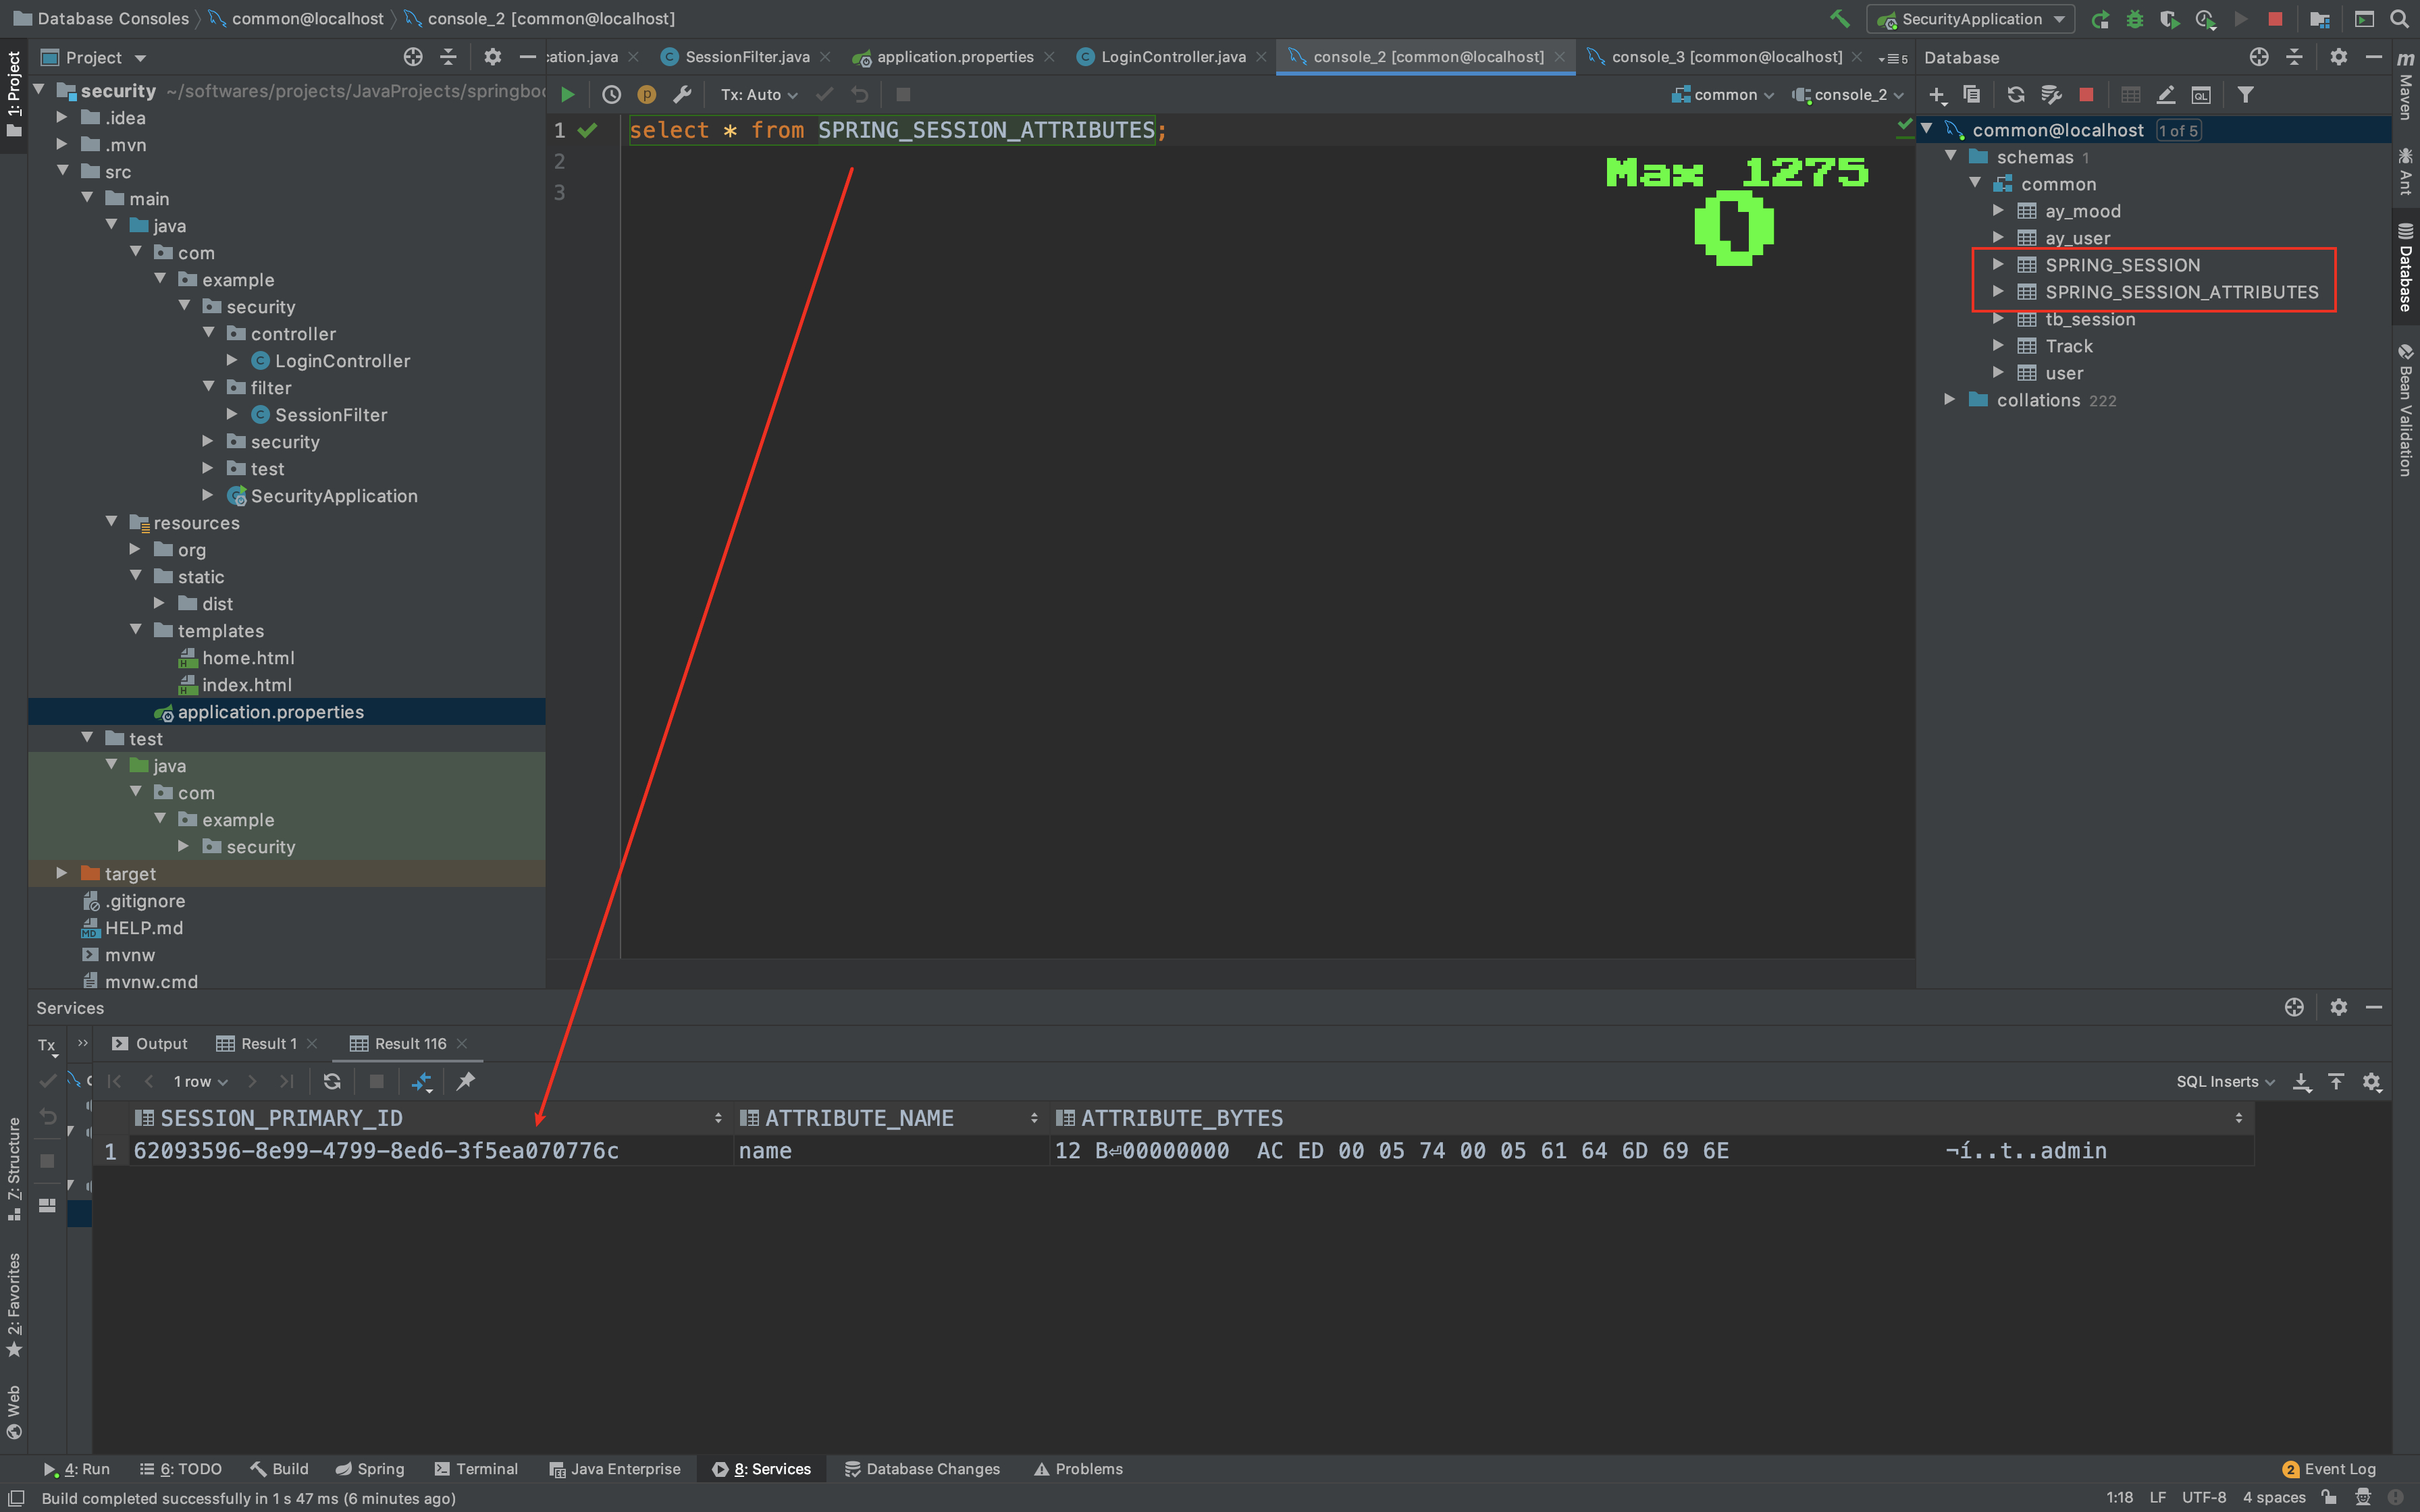
Task: Switch to the LoginController.java editor tab
Action: point(1172,57)
